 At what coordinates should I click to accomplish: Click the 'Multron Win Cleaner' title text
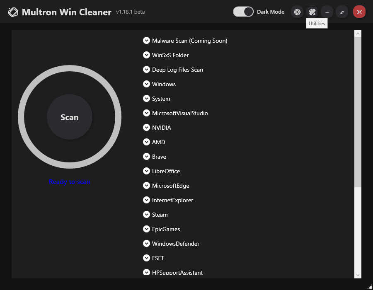[x=67, y=12]
